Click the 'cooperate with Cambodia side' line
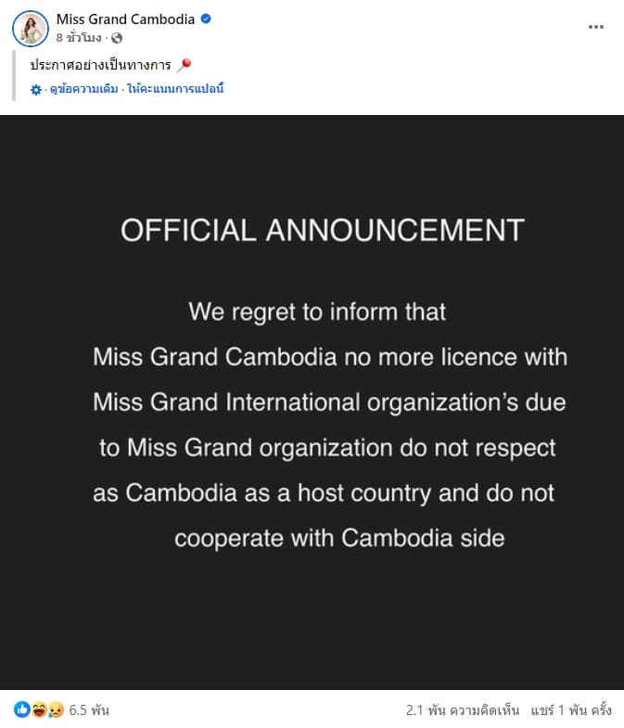The height and width of the screenshot is (728, 624). [339, 538]
